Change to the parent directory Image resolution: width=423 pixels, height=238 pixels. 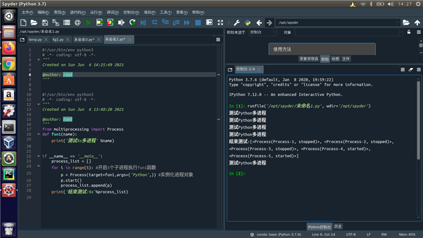[417, 23]
